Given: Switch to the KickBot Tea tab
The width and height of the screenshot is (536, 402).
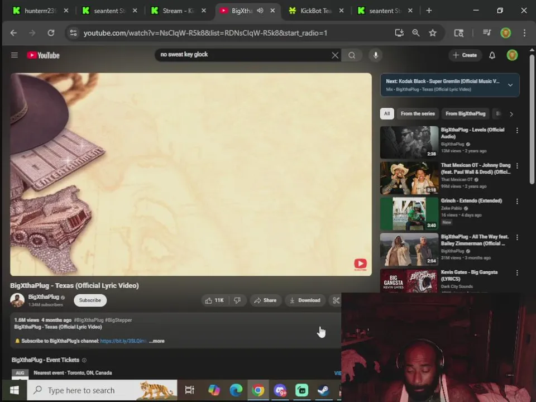Looking at the screenshot, I should 315,11.
